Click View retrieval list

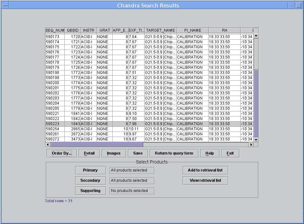click(x=205, y=180)
